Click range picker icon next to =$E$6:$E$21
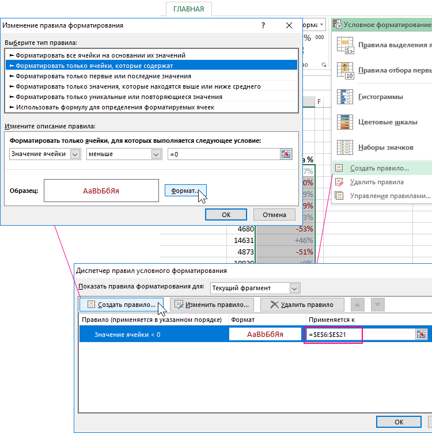Image resolution: width=432 pixels, height=433 pixels. [x=422, y=335]
